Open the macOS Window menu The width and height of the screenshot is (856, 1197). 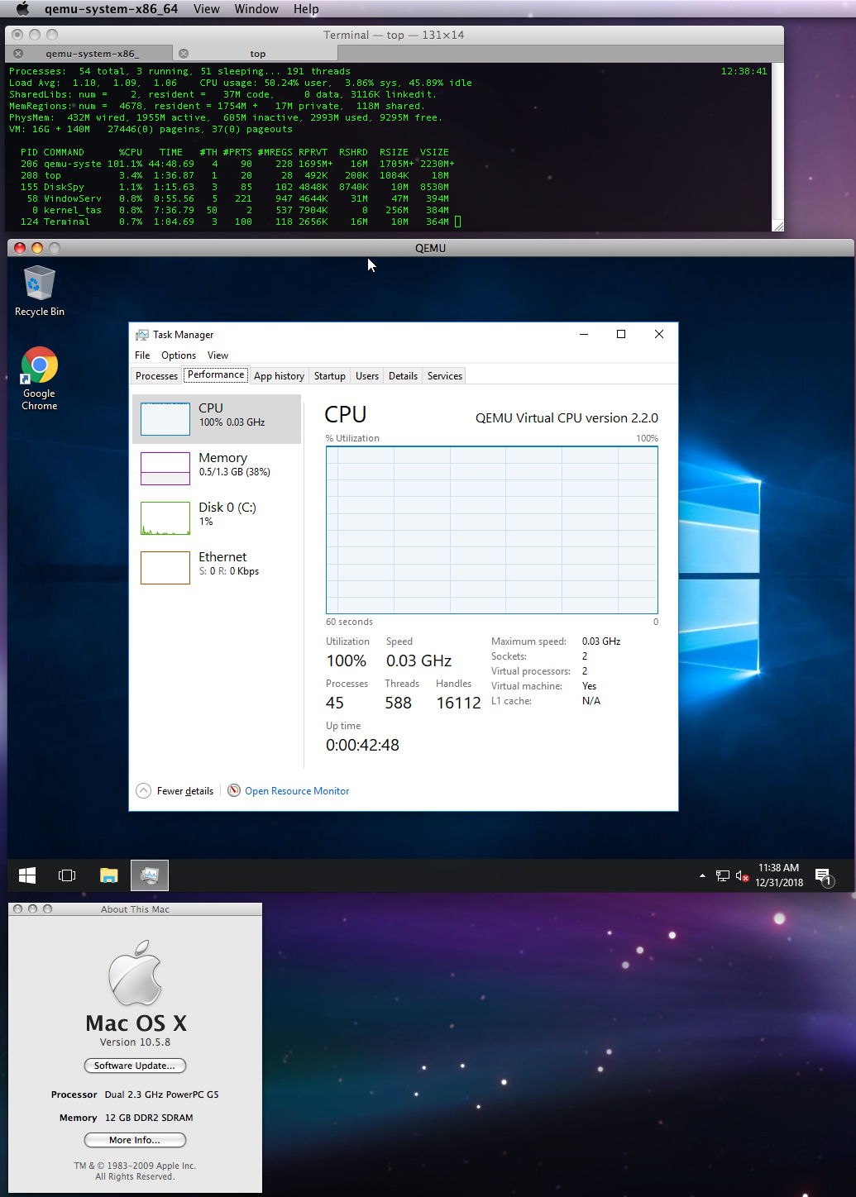(x=256, y=9)
